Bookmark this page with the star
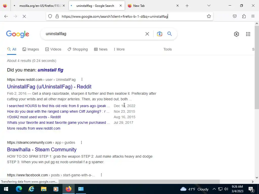The width and height of the screenshot is (259, 194). pos(209,16)
